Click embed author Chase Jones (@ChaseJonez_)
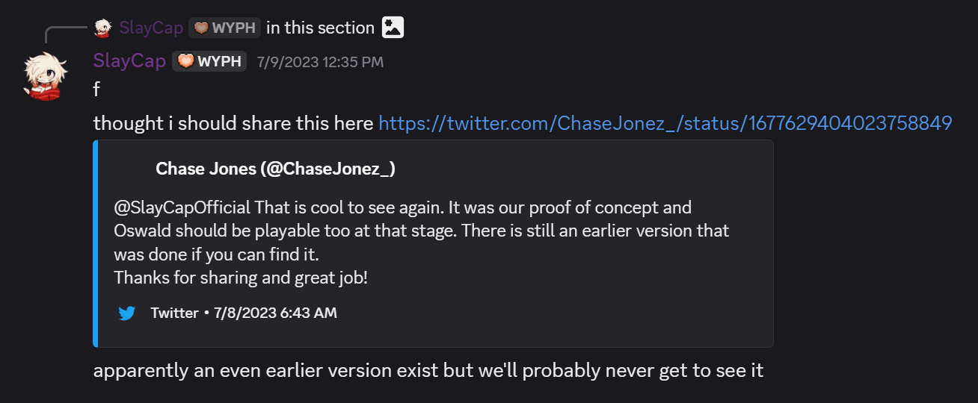Image resolution: width=978 pixels, height=403 pixels. (275, 169)
